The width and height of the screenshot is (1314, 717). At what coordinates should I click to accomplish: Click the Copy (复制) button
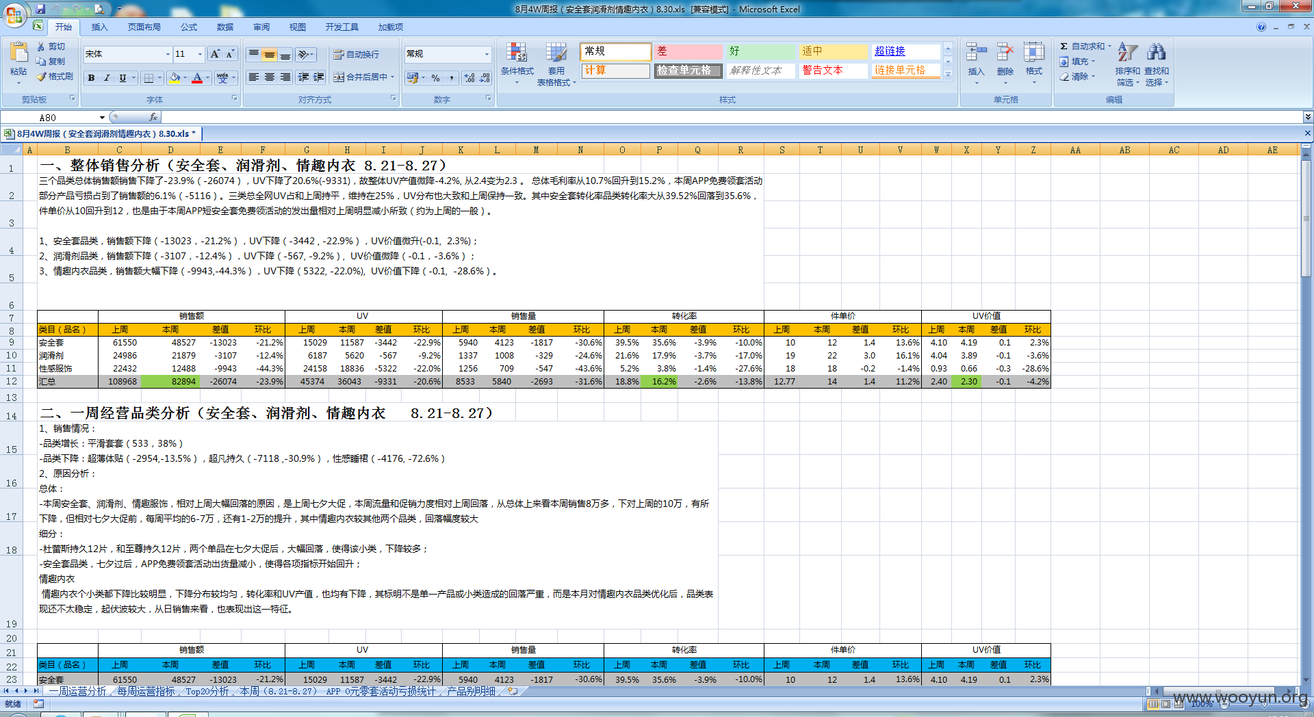pyautogui.click(x=51, y=62)
